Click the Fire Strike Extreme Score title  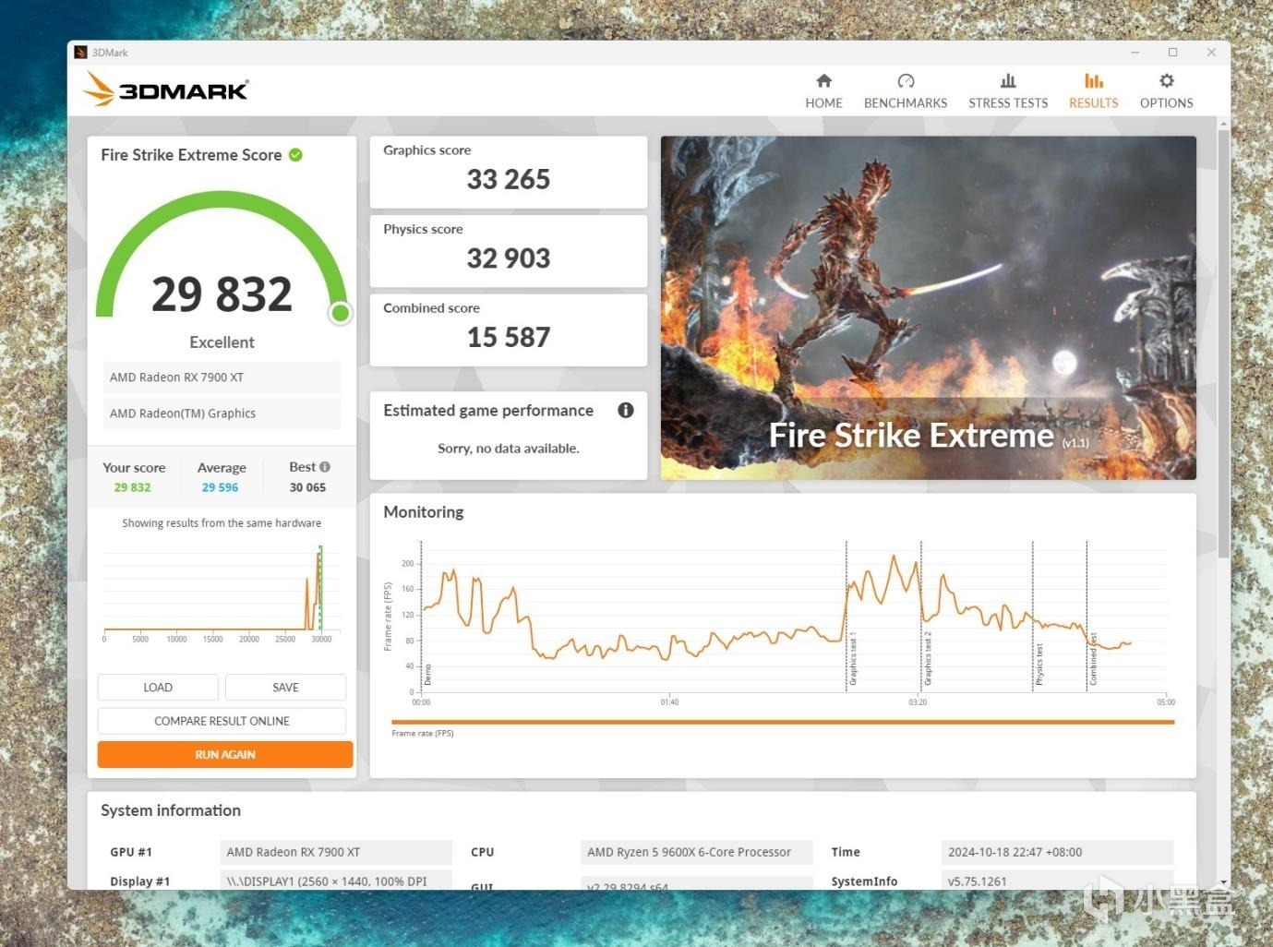pos(191,155)
